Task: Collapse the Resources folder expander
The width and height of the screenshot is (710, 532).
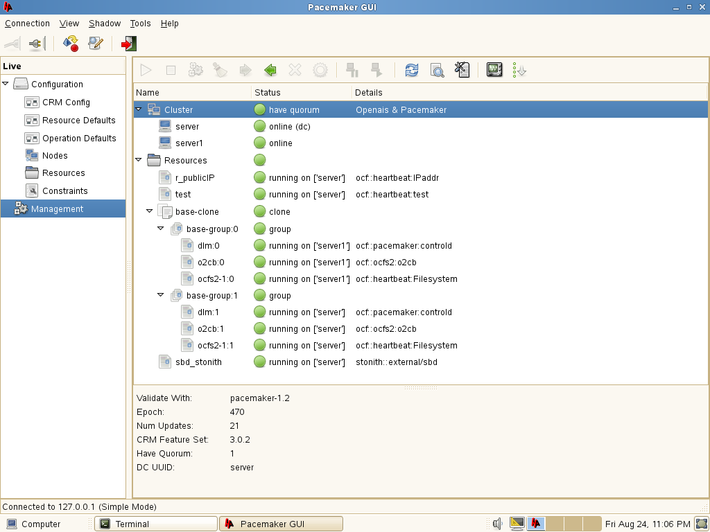Action: [x=139, y=160]
